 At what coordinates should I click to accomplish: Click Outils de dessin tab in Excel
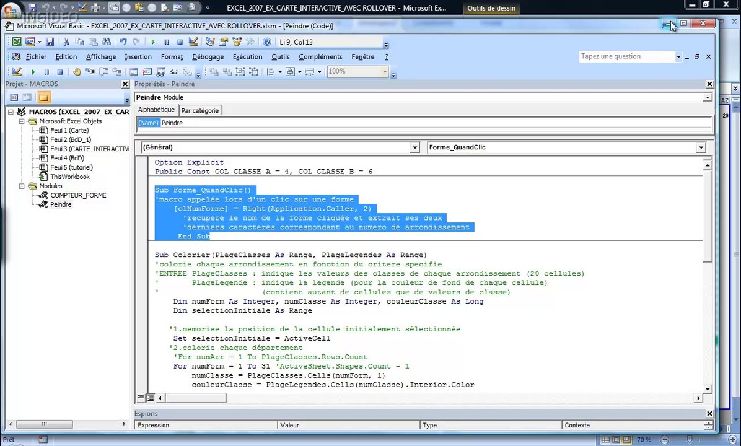click(491, 8)
